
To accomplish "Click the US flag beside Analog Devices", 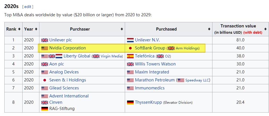I will pos(45,72).
